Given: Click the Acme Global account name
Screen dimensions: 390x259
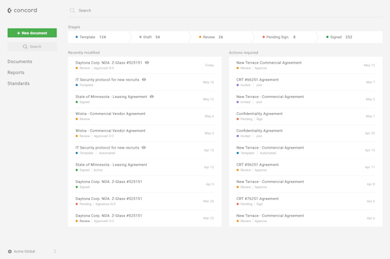Looking at the screenshot, I should (25, 251).
